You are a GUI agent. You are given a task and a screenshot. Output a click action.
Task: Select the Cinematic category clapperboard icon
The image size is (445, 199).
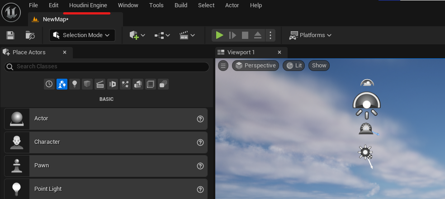(100, 84)
